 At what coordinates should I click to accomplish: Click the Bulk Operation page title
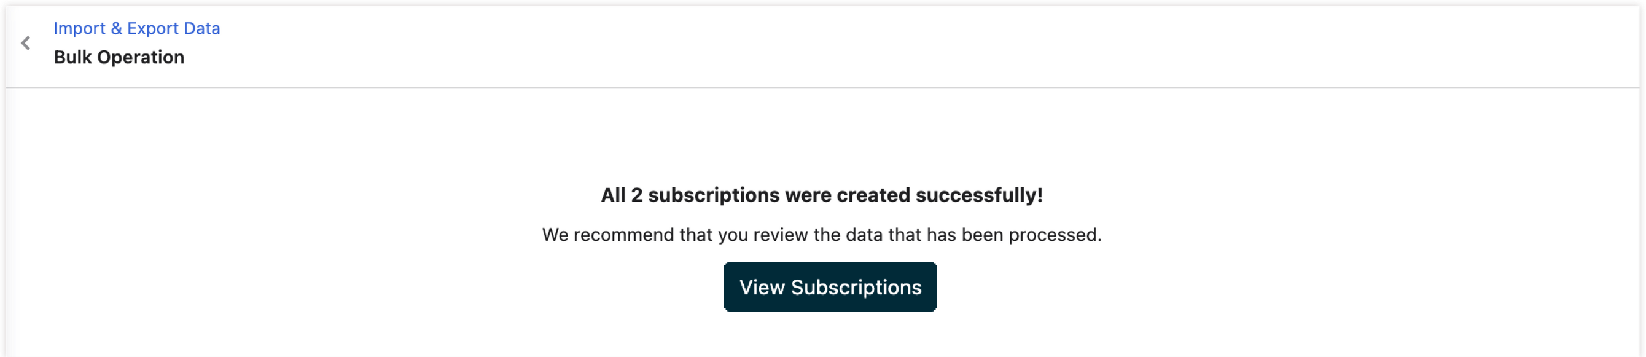coord(119,57)
